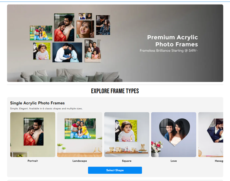This screenshot has width=230, height=181.
Task: Click the Single Acrylic Photo Frames heading
Action: (x=37, y=103)
